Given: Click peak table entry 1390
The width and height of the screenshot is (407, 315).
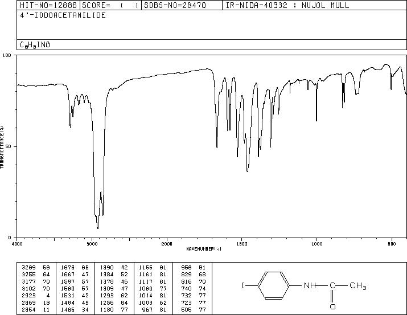Looking at the screenshot, I should click(x=114, y=268).
